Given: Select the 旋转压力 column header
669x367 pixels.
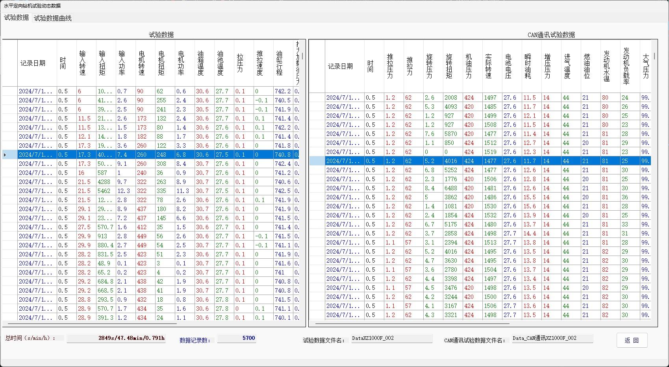Looking at the screenshot, I should tap(433, 66).
